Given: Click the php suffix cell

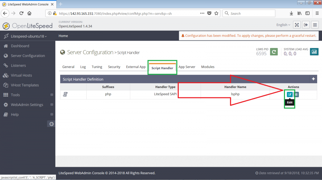Looking at the screenshot, I should [108, 94].
